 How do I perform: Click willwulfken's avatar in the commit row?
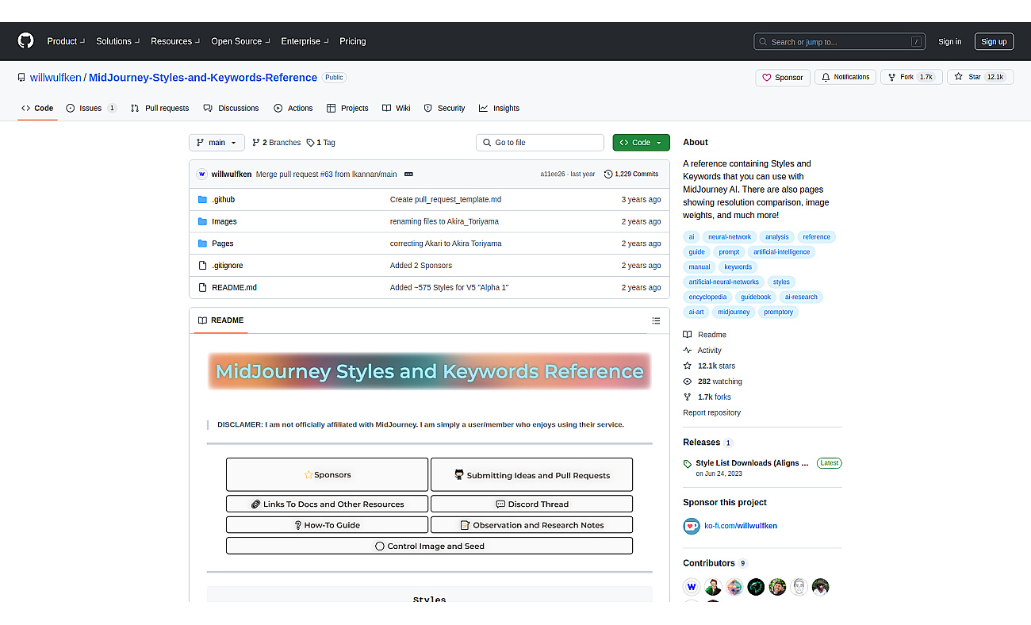[x=201, y=174]
